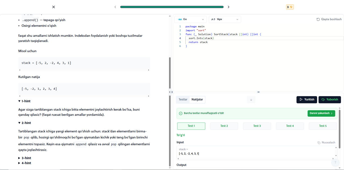Collapse the left description panel arrow
This screenshot has height=170, width=344.
(x=170, y=92)
